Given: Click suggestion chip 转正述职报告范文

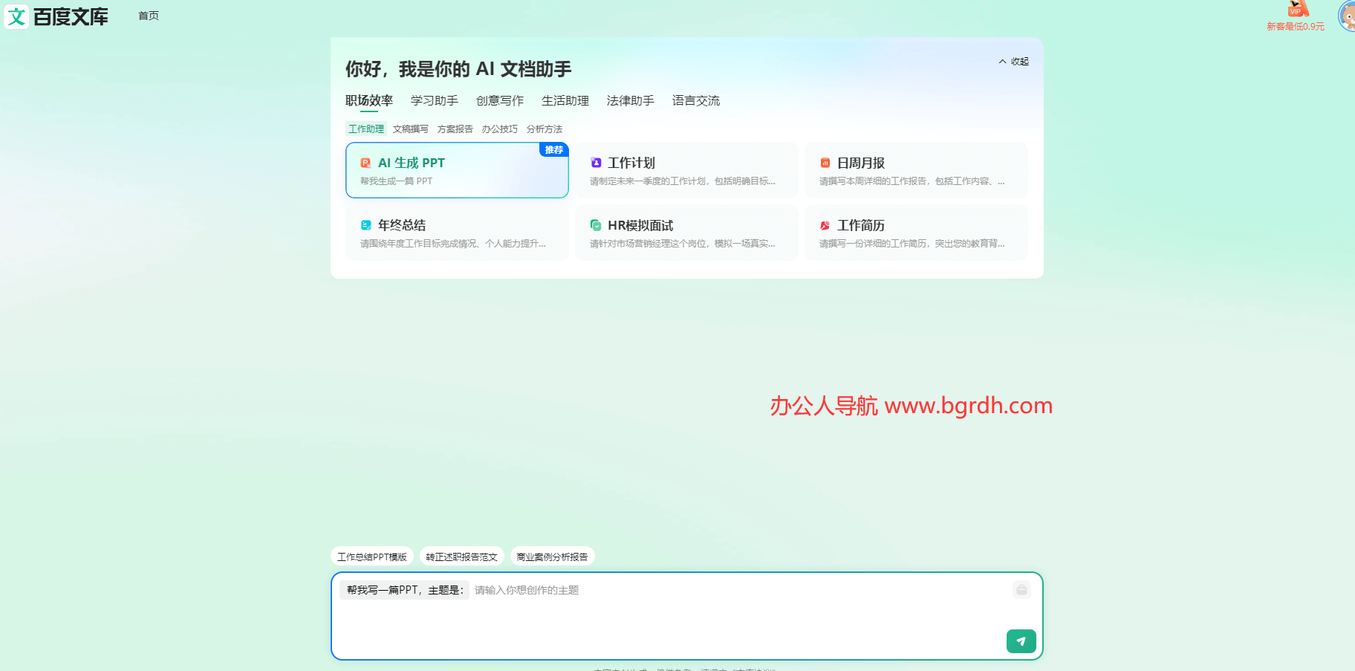Looking at the screenshot, I should (x=462, y=557).
